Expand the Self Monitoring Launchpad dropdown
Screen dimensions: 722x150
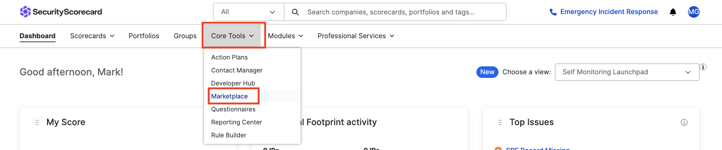click(x=627, y=72)
